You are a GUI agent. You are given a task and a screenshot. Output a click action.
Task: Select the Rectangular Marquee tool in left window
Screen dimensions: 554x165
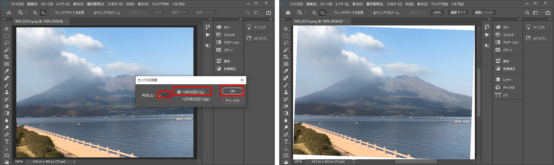tap(7, 36)
